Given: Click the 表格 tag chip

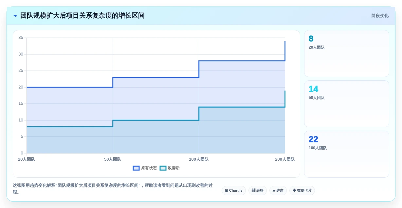Looking at the screenshot, I should click(258, 191).
